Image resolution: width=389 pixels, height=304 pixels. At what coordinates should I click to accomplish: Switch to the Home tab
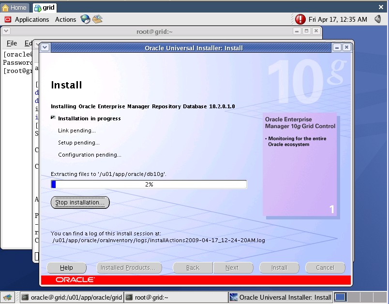(x=15, y=8)
